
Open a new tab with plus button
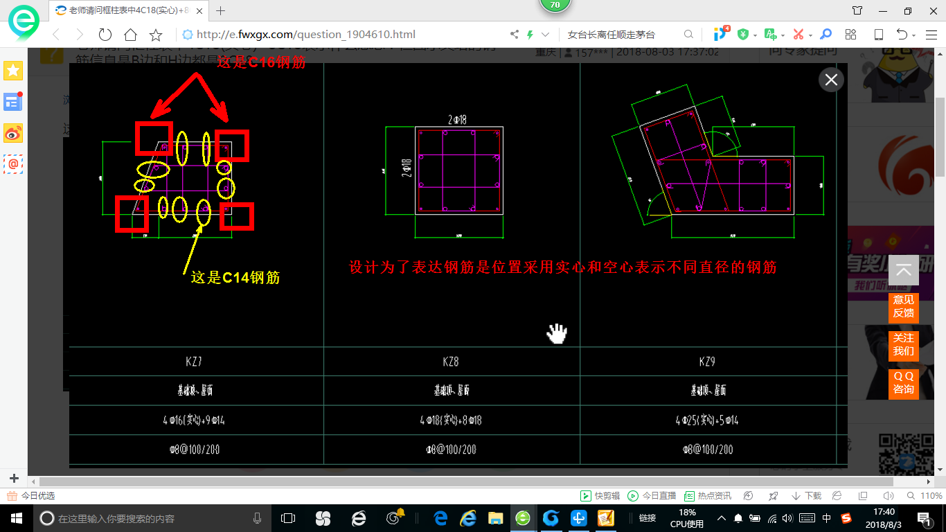221,10
